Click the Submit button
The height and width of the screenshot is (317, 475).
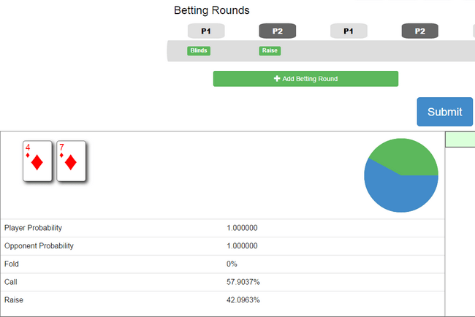[x=445, y=112]
